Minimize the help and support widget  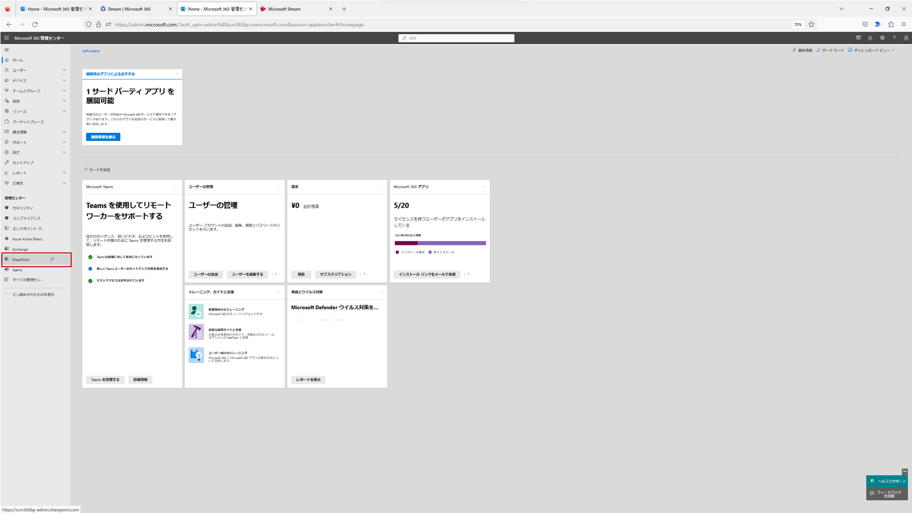(904, 472)
